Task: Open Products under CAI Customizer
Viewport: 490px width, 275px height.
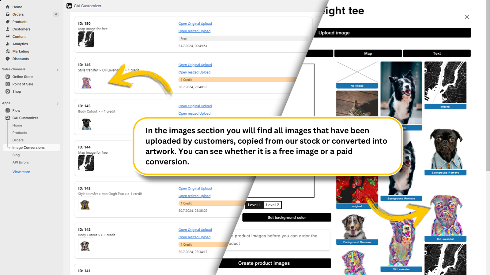Action: [20, 133]
